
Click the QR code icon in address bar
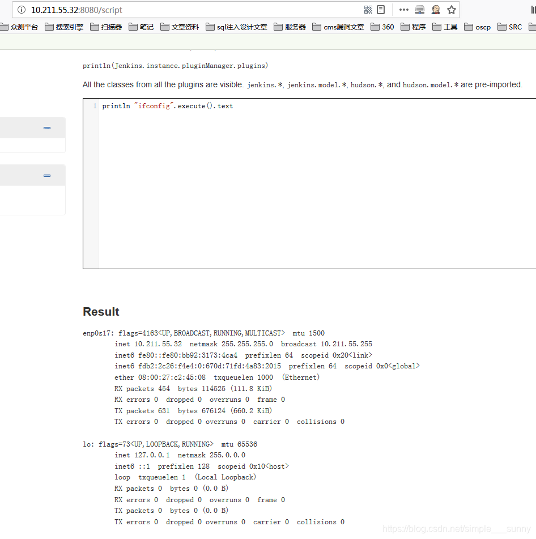pyautogui.click(x=368, y=10)
